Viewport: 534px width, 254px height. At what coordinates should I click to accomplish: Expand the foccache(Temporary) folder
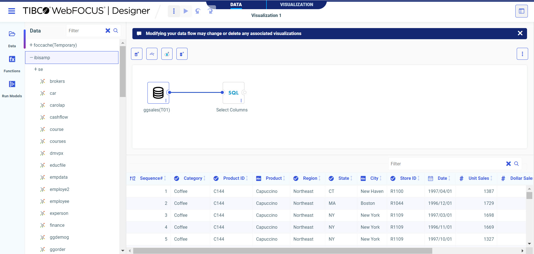coord(31,45)
